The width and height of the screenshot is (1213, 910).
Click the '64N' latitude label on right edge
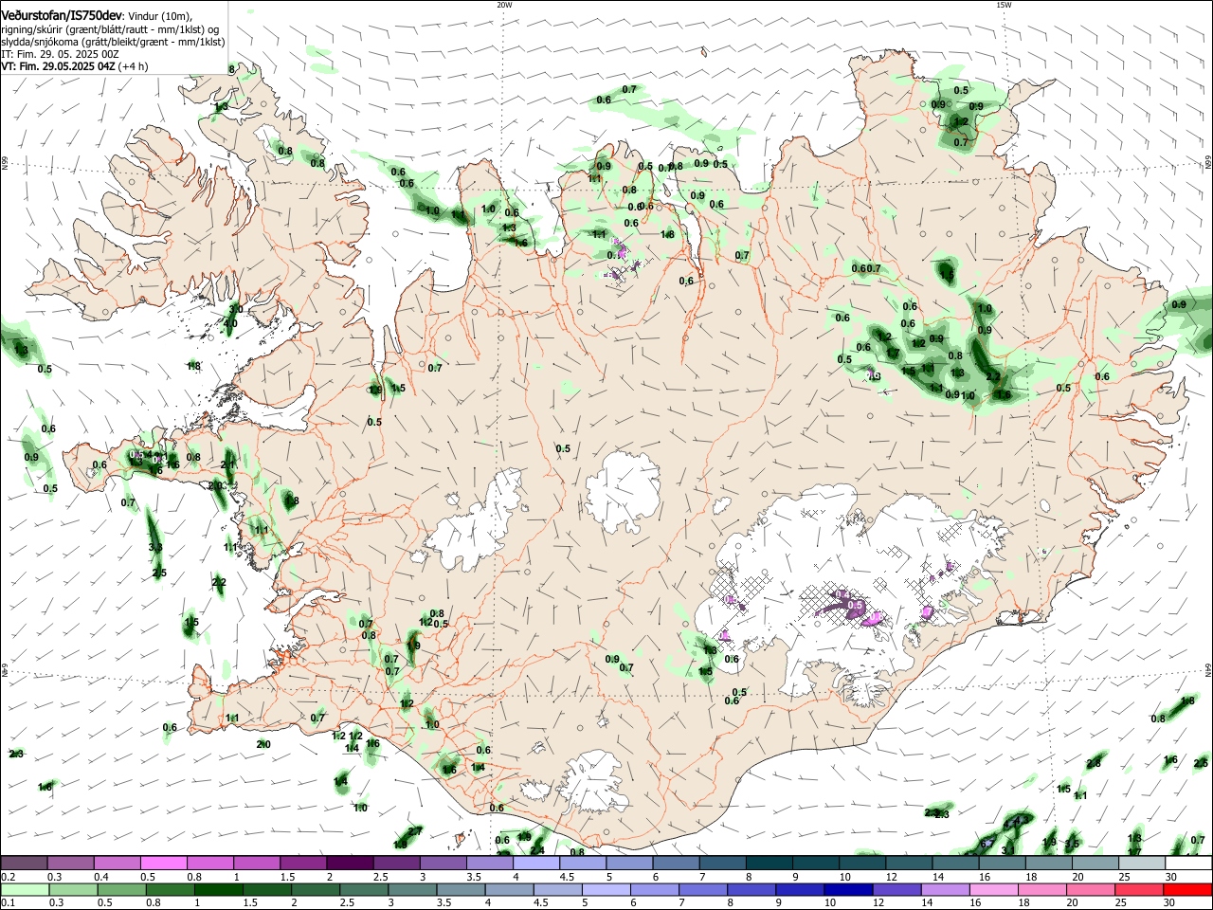[x=1208, y=671]
